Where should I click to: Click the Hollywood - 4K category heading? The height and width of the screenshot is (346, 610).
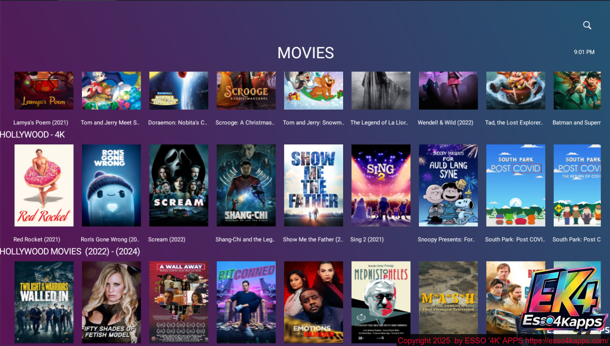click(32, 135)
